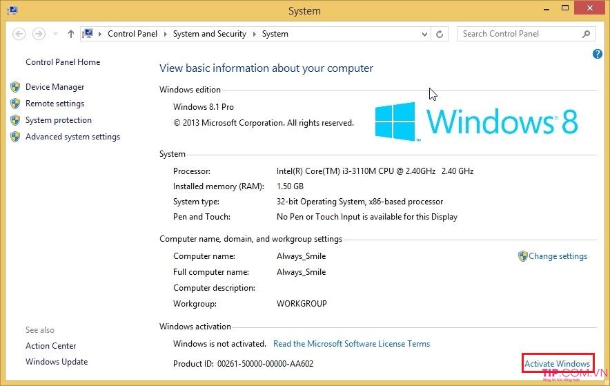Open Help with the blue question mark
Screen dimensions: 610x386
coord(598,54)
